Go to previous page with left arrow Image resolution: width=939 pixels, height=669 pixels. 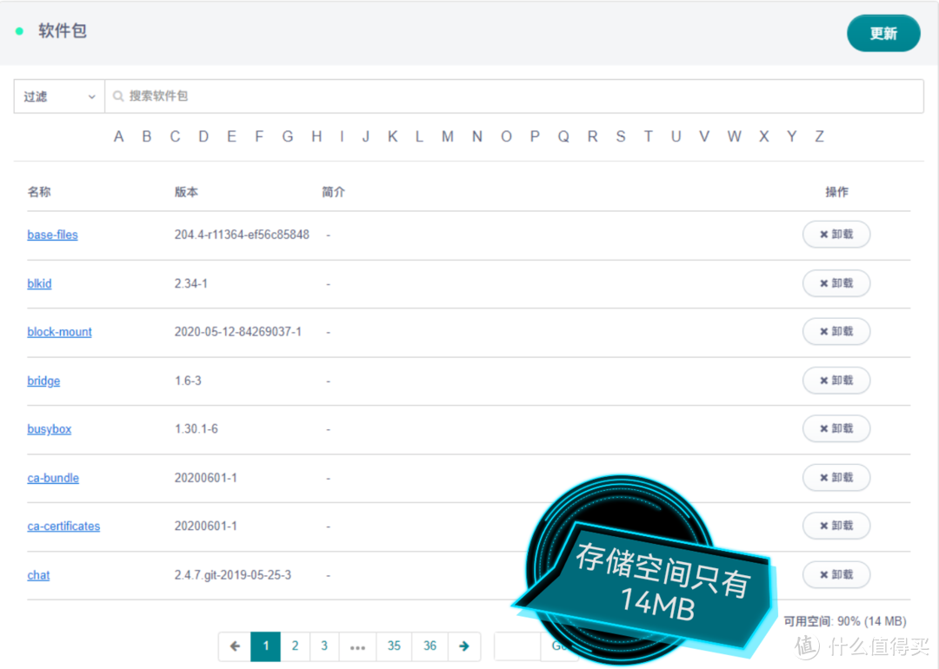click(235, 646)
